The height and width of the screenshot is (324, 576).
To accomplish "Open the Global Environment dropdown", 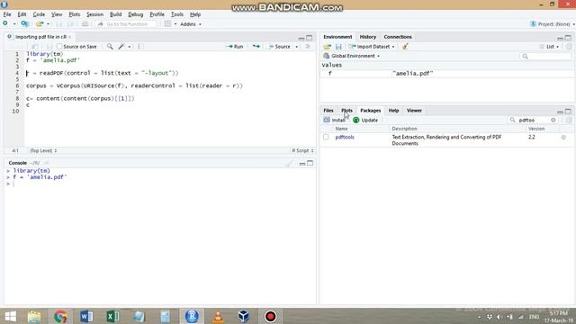I will click(x=352, y=56).
